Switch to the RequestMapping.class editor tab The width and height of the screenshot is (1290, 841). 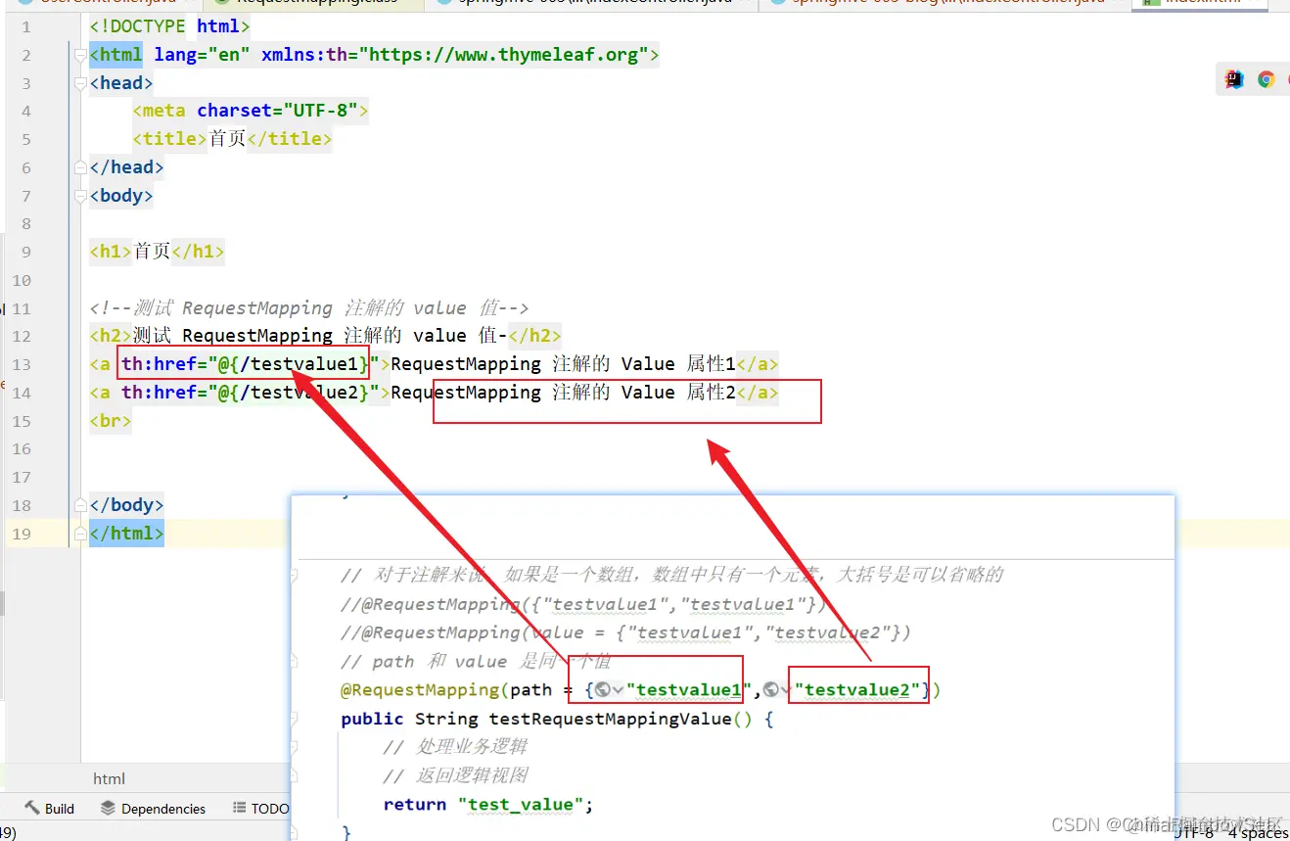[x=313, y=3]
